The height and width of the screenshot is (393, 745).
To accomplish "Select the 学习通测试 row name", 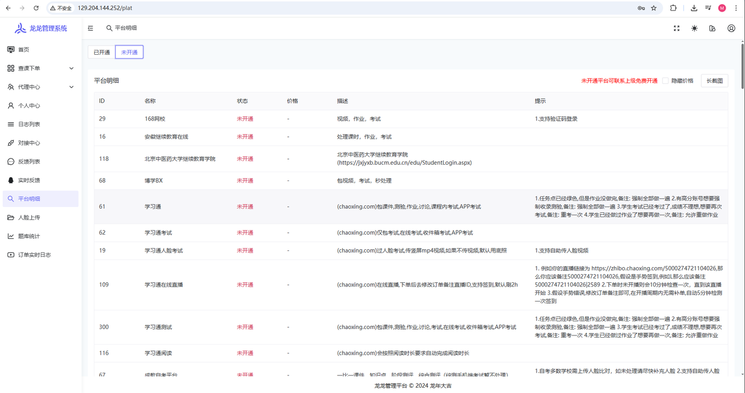I will click(x=158, y=327).
